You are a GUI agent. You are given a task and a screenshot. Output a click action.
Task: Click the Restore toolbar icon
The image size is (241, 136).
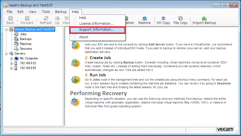(145, 19)
